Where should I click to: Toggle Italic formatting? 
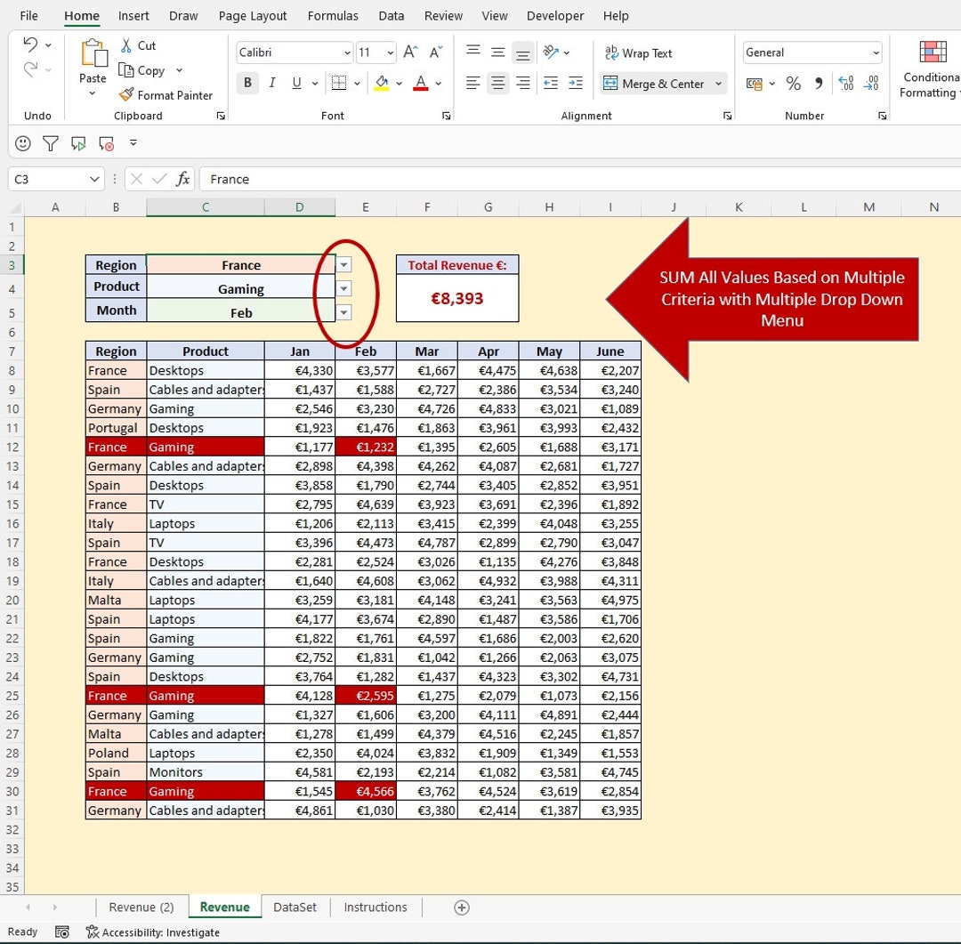click(271, 83)
